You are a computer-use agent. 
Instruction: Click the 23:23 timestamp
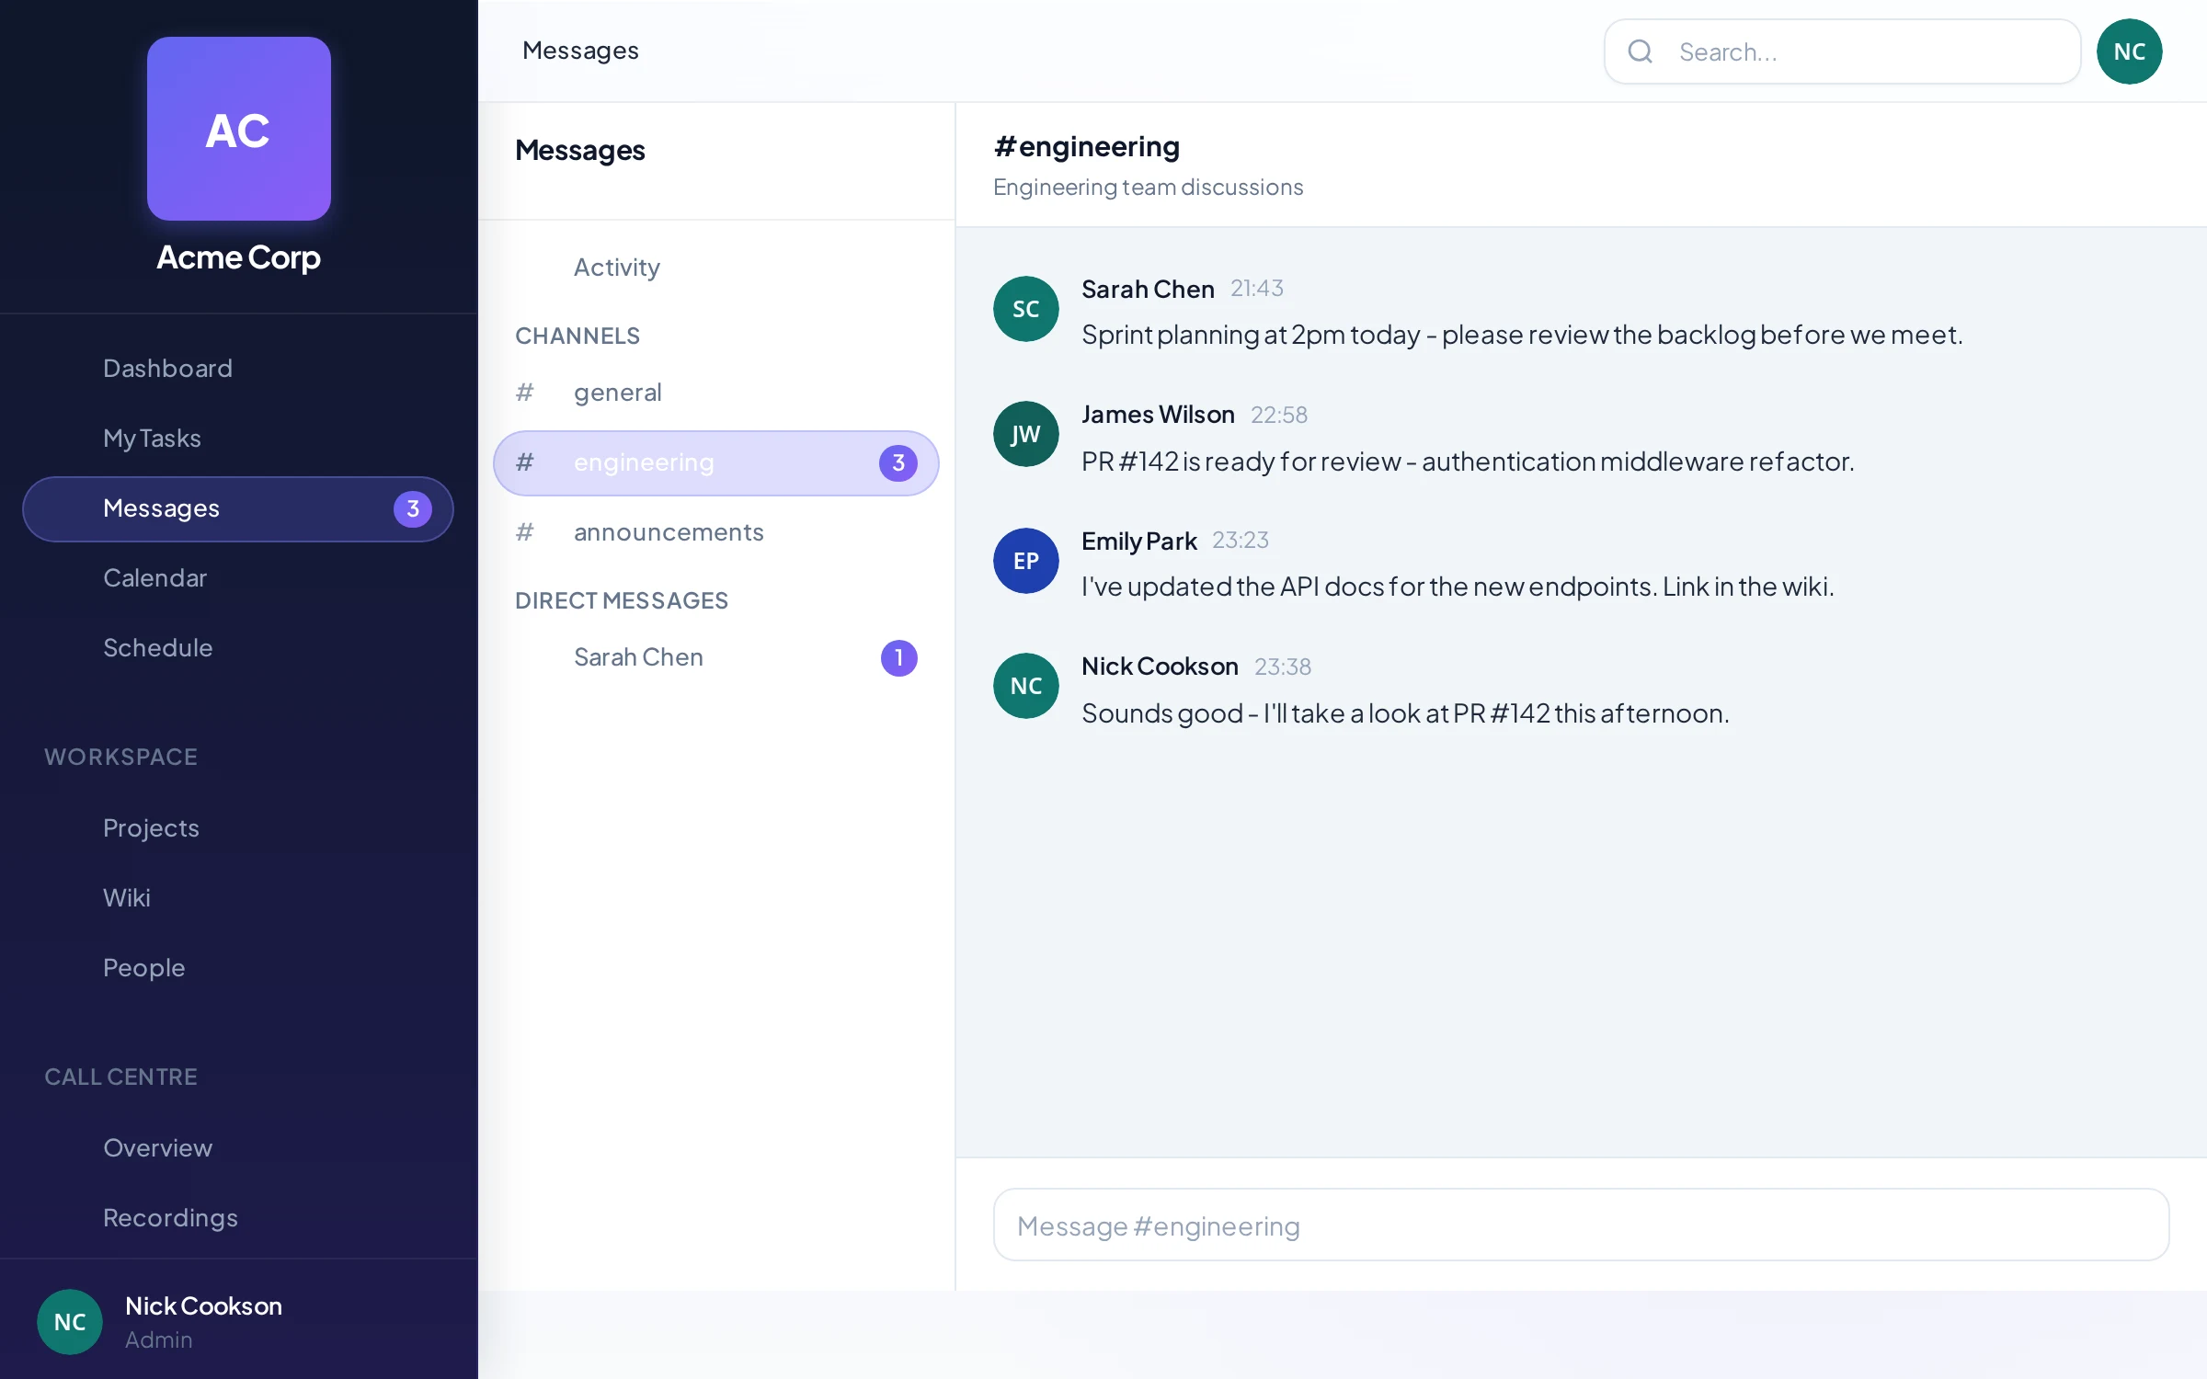click(1241, 541)
